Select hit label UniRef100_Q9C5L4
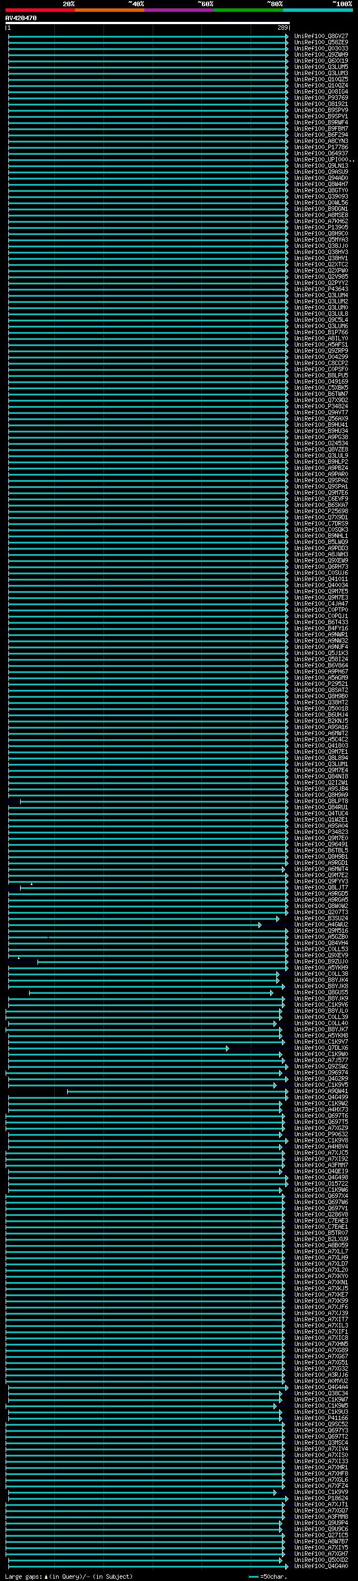358x1581 pixels. click(x=321, y=320)
